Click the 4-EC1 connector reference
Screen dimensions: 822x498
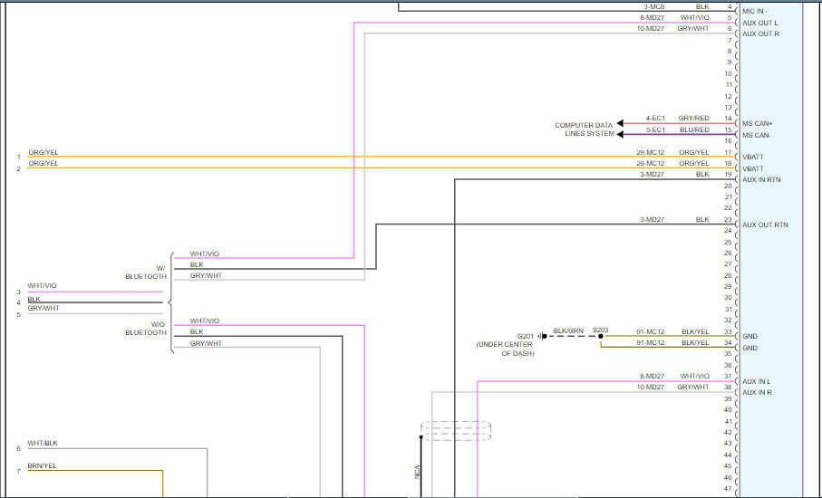tap(654, 118)
